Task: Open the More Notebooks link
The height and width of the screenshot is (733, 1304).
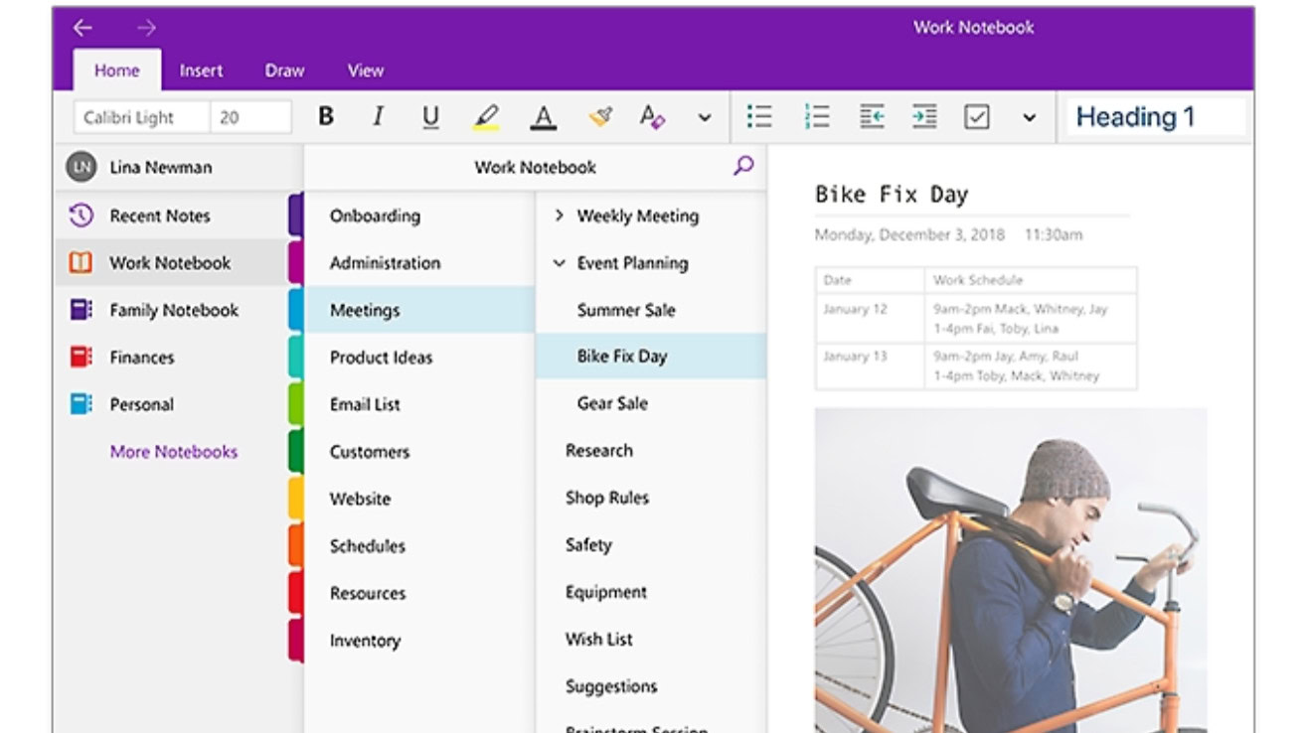Action: click(174, 452)
